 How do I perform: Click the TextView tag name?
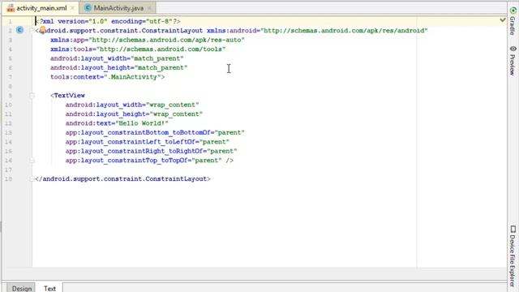coord(69,96)
